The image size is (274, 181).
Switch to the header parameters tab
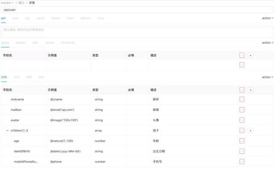tap(21, 43)
